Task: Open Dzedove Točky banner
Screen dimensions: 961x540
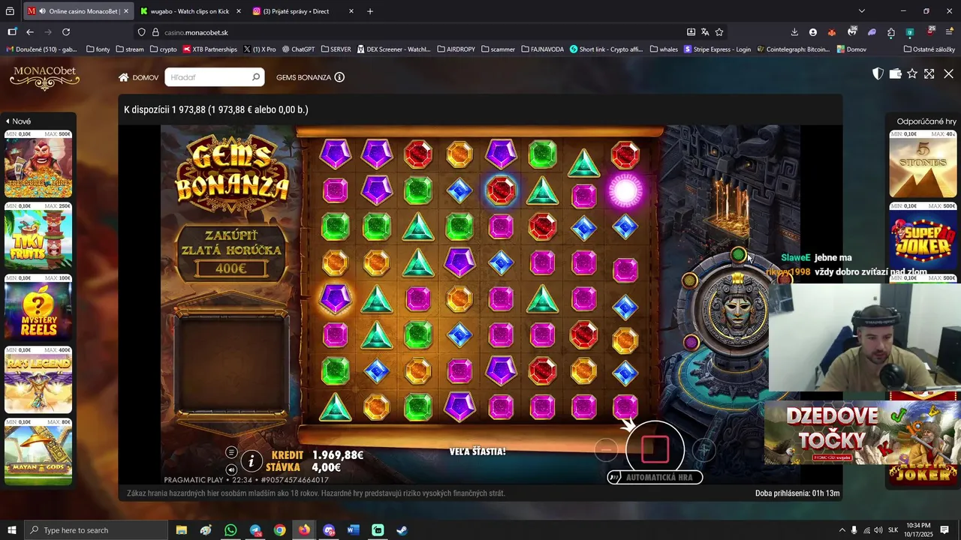Action: (862, 433)
